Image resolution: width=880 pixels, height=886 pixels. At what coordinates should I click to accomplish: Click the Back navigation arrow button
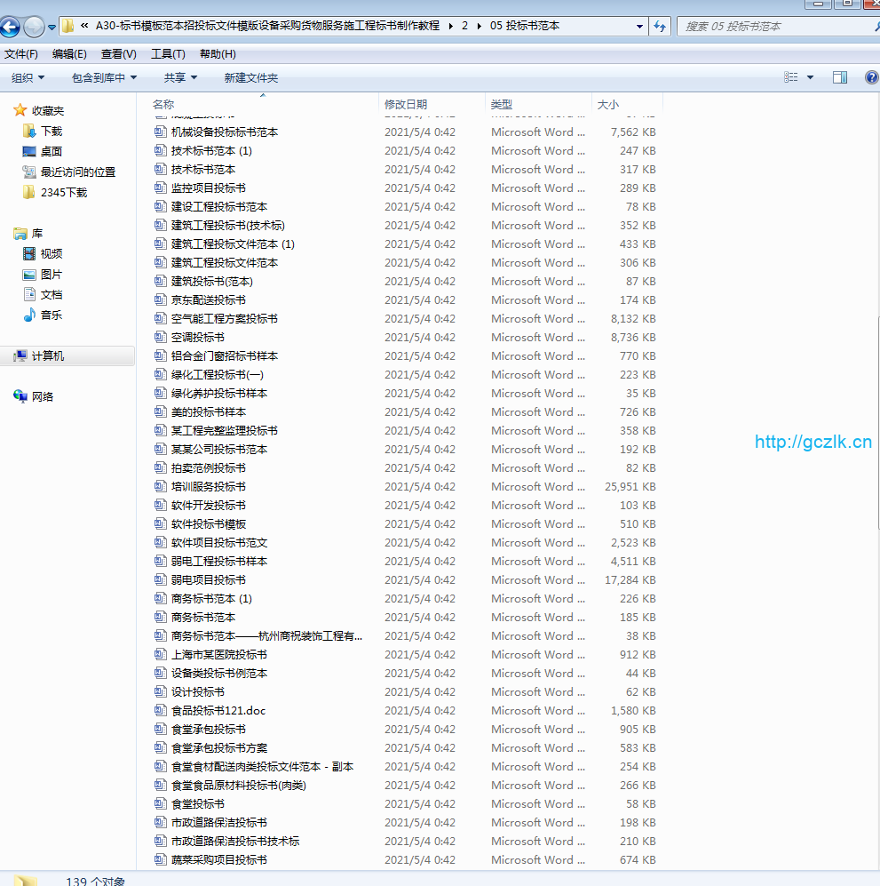(11, 27)
